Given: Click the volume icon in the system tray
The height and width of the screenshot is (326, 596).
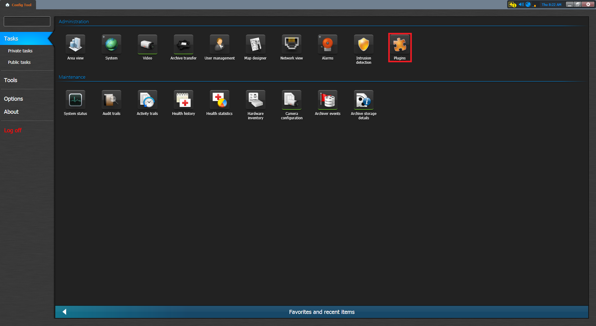Looking at the screenshot, I should (x=521, y=5).
